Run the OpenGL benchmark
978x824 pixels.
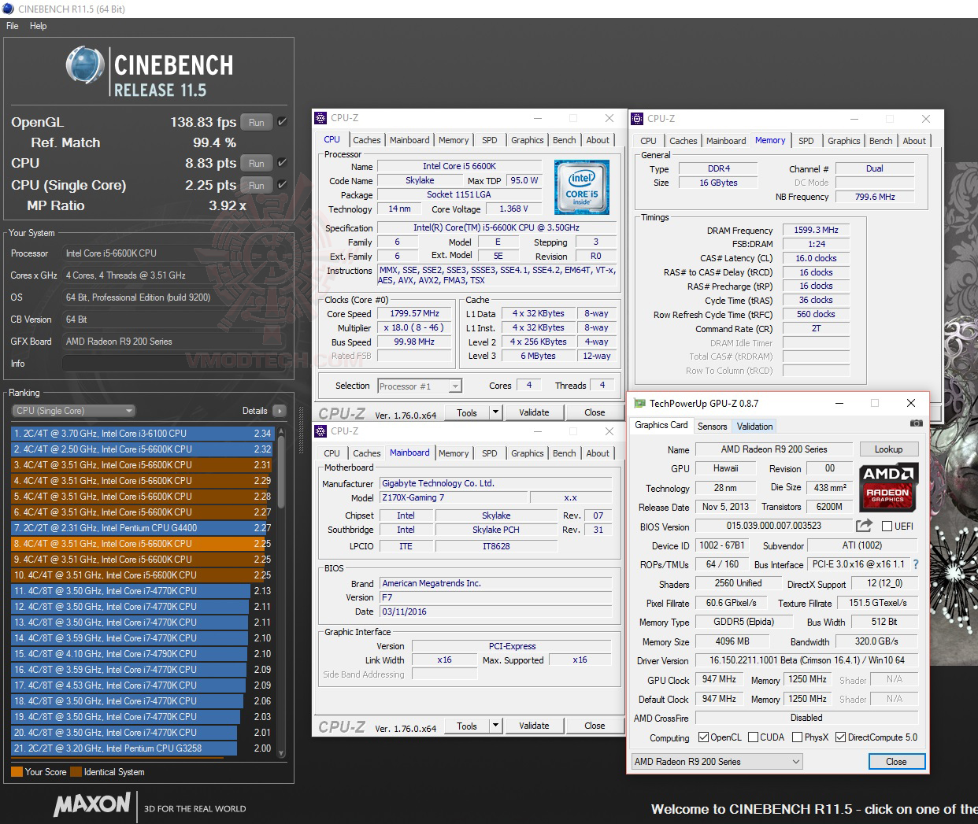point(257,122)
